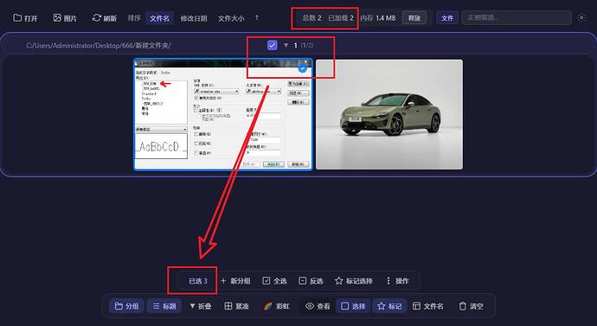Image resolution: width=597 pixels, height=326 pixels.
Task: Click the 已加载 2 loaded count text
Action: click(x=341, y=18)
